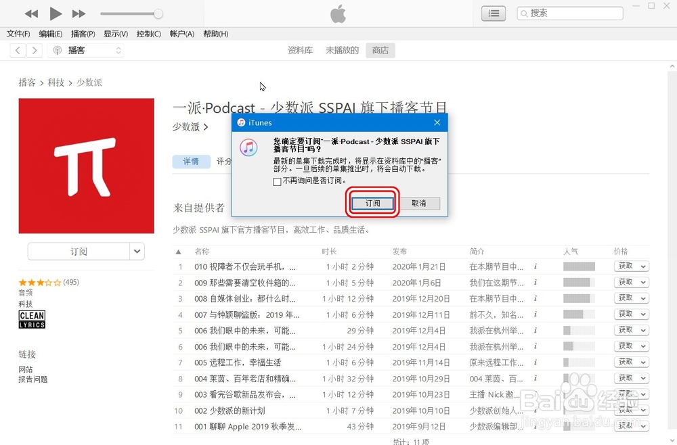Expand 获取 dropdown arrow for 29 分钟 episode

tap(643, 330)
